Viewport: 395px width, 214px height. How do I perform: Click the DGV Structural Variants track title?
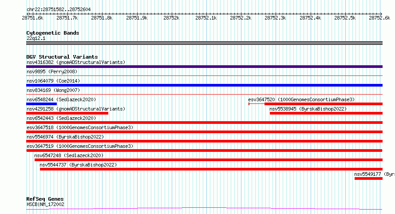62,57
